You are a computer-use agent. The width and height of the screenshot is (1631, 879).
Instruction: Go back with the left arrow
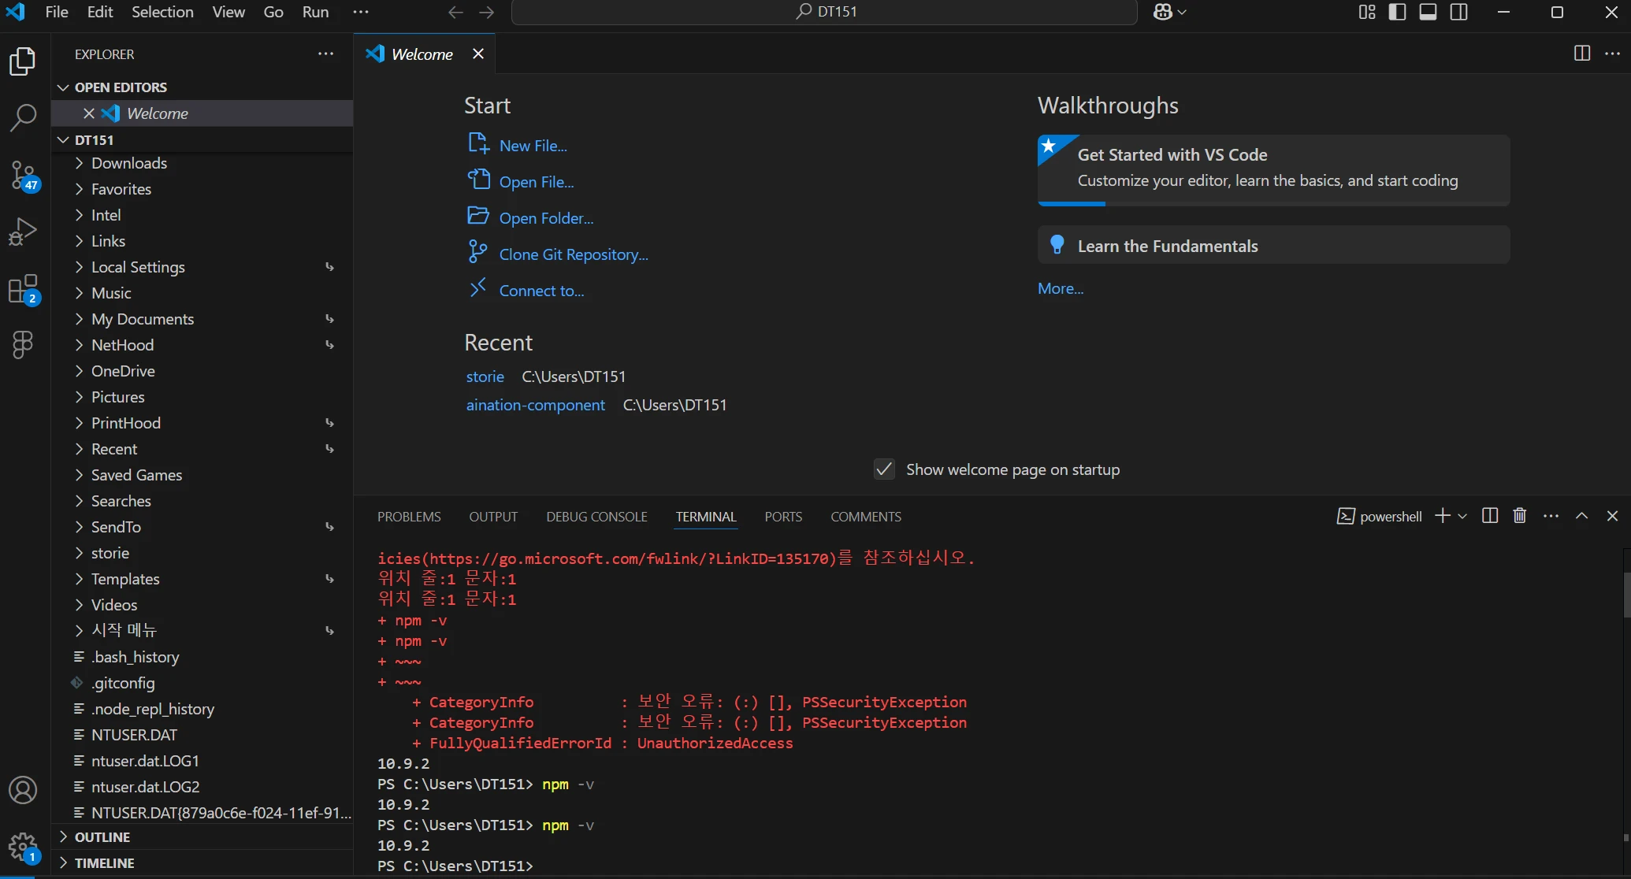pos(455,12)
